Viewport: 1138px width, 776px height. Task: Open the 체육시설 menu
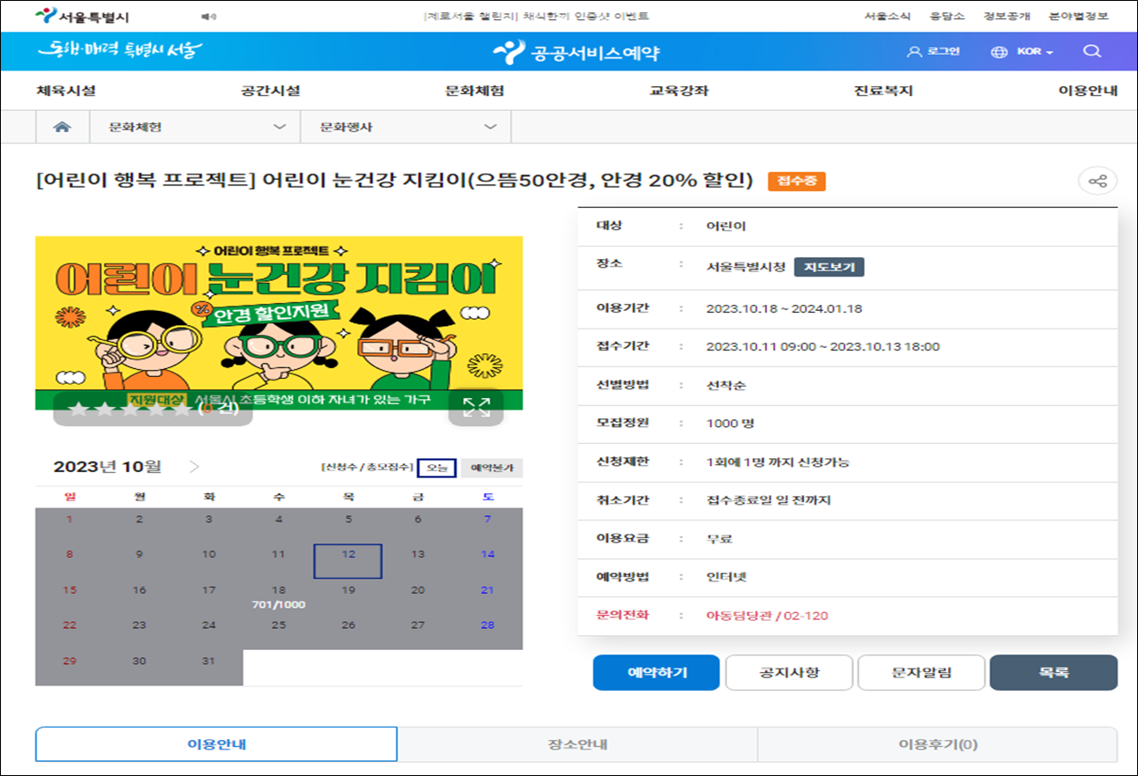(66, 91)
